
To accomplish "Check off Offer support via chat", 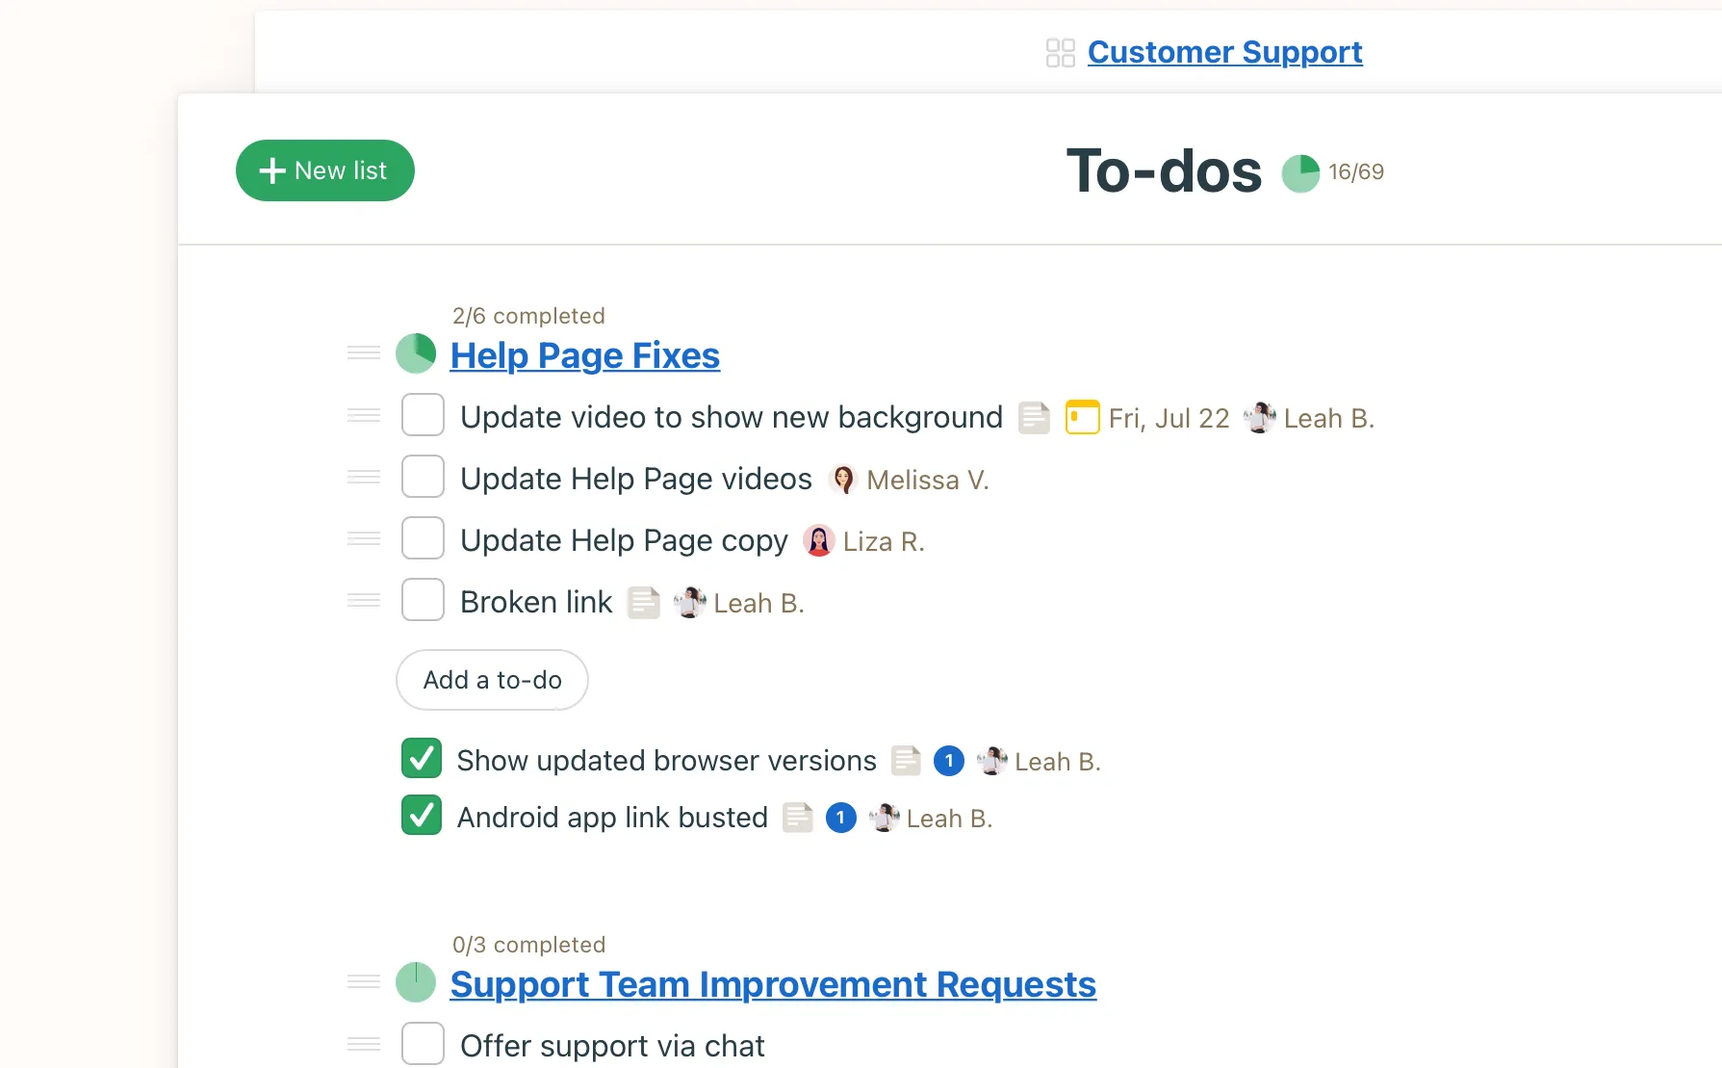I will [x=422, y=1044].
